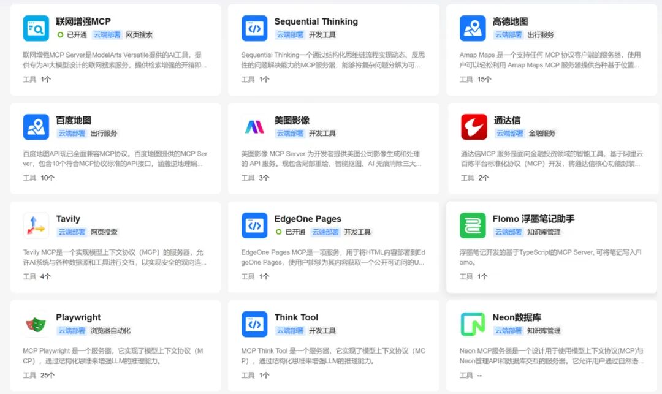Screen dimensions: 662x394
Task: Open the 百度地图 location icon
Action: [x=36, y=126]
